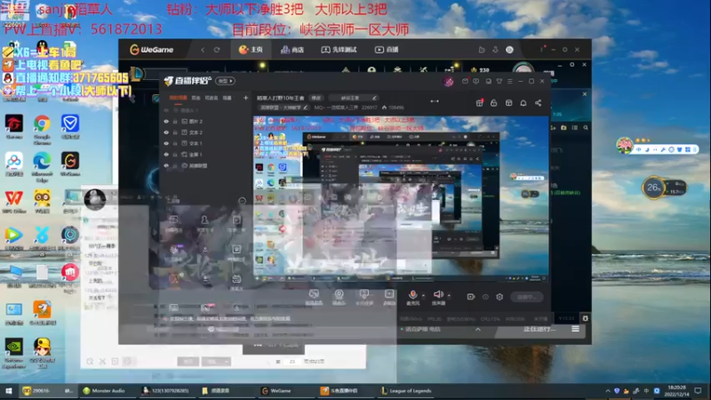
Task: Open the Baidu Netdisk cloud desktop icon
Action: point(13,162)
